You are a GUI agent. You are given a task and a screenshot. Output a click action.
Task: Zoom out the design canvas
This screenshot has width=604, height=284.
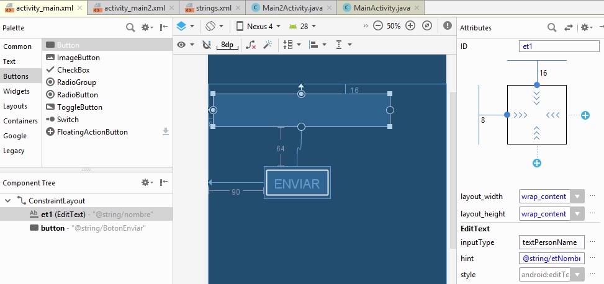pos(378,26)
